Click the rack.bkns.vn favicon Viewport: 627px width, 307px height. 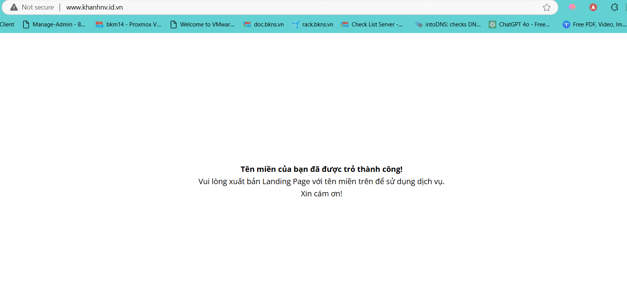pyautogui.click(x=296, y=24)
